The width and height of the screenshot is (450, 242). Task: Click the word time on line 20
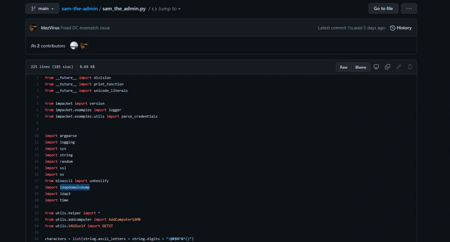pos(64,201)
